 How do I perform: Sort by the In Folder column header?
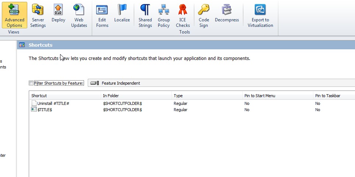click(x=136, y=96)
